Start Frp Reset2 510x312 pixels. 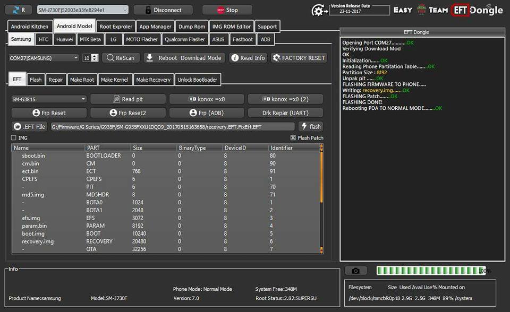(x=128, y=113)
